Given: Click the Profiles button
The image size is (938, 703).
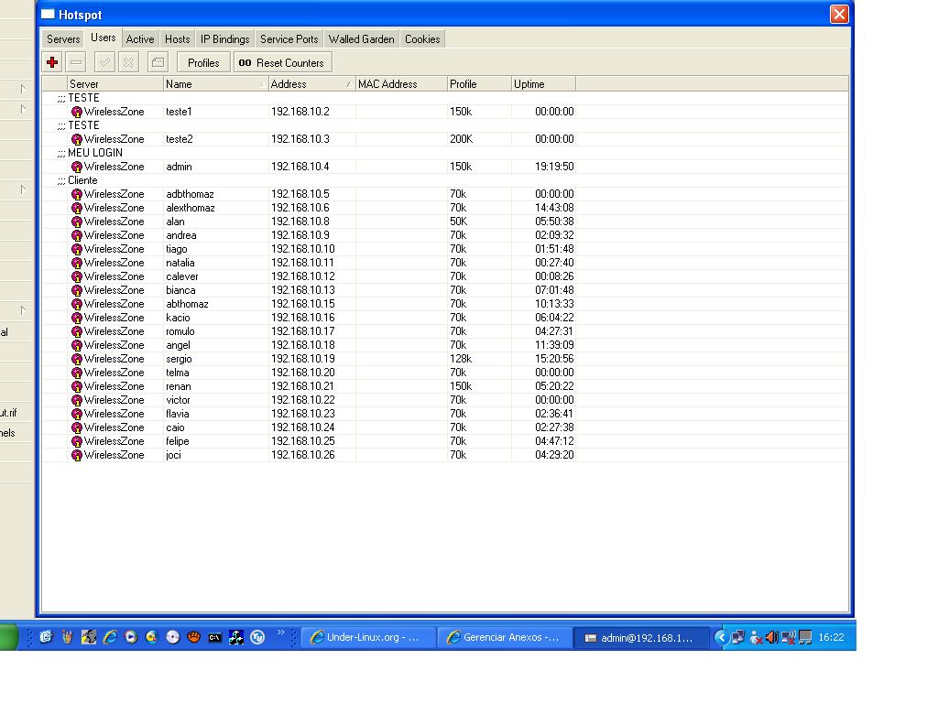Looking at the screenshot, I should (x=203, y=63).
